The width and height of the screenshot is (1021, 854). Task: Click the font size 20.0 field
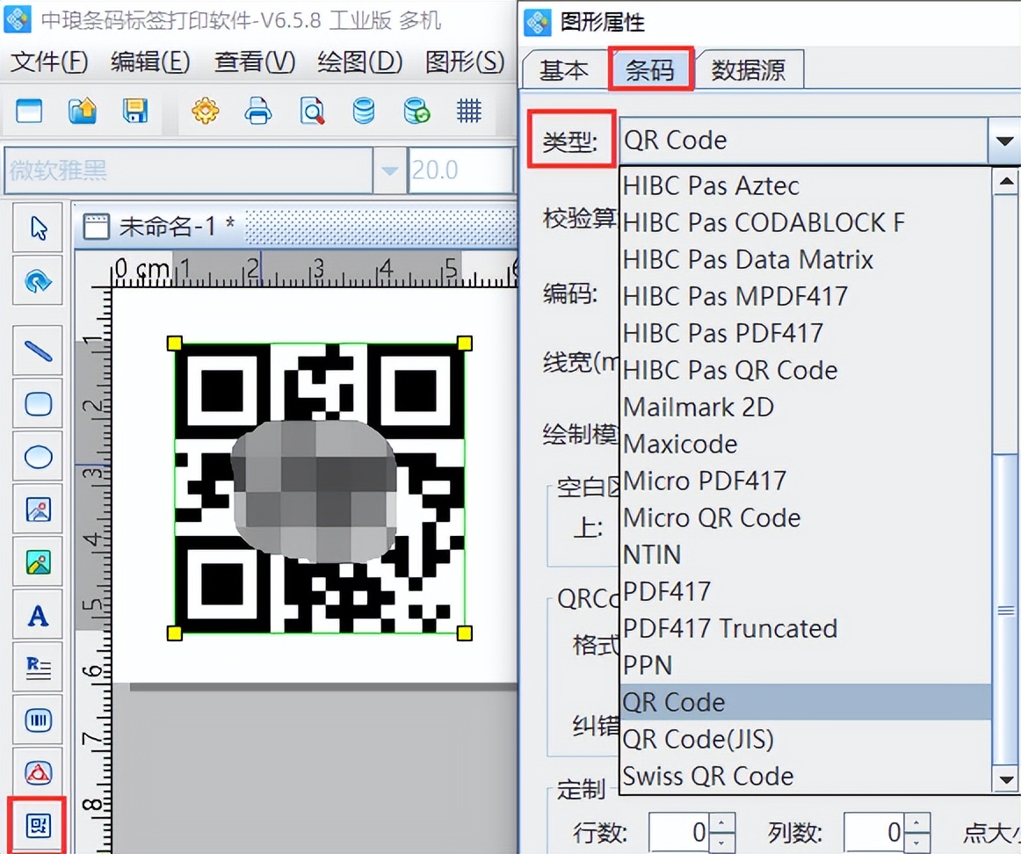[x=461, y=170]
